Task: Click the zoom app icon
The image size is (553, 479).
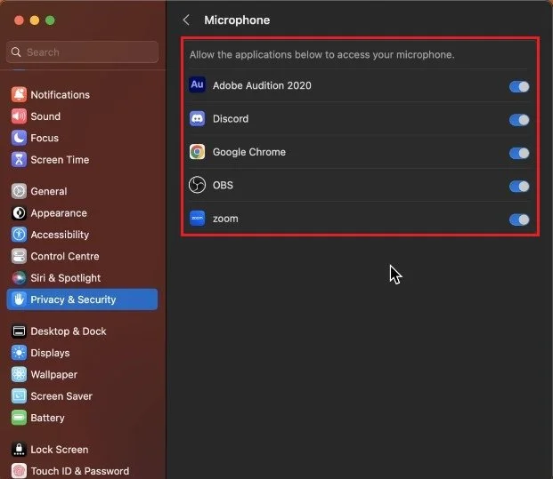Action: 197,219
